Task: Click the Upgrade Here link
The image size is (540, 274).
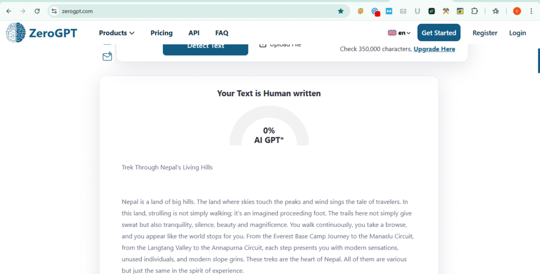Action: click(434, 49)
